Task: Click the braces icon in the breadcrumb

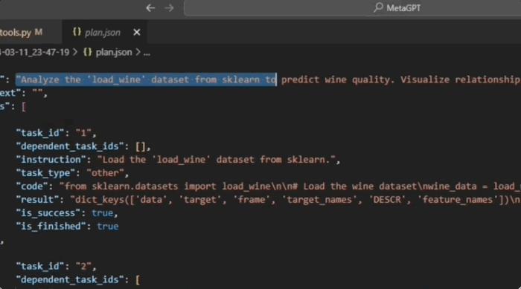Action: 88,52
